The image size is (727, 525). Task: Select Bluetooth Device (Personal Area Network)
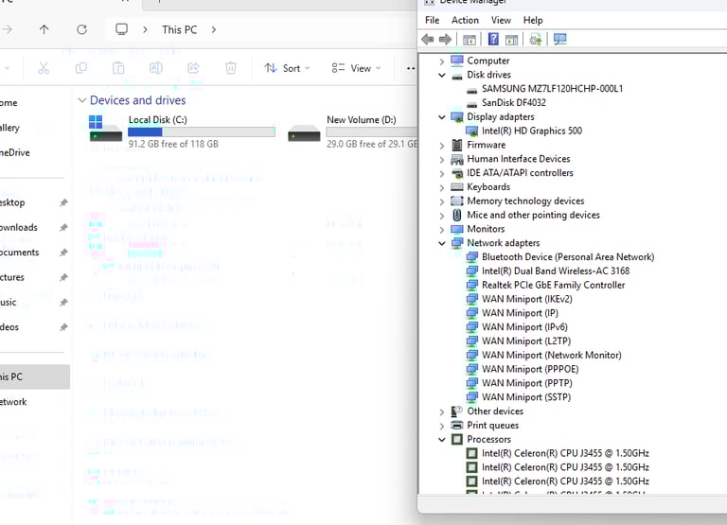[x=568, y=256]
